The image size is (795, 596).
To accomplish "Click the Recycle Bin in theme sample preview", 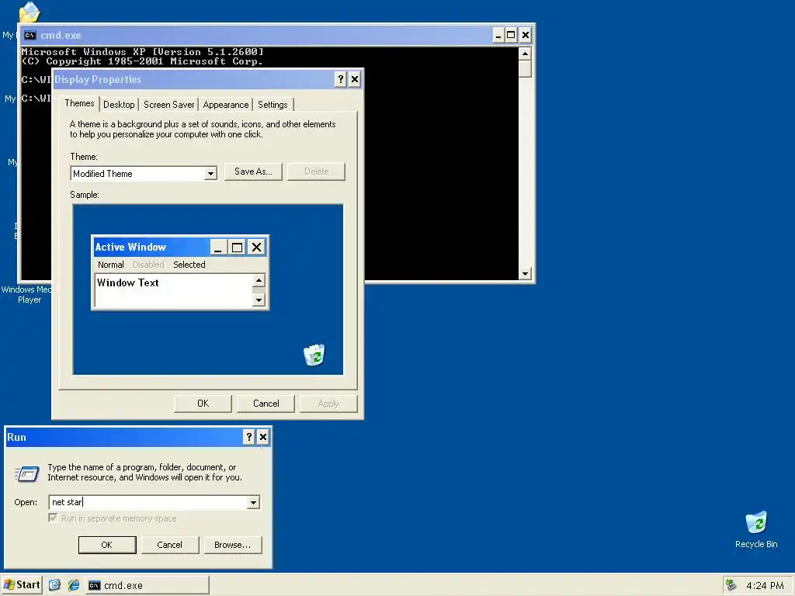I will tap(314, 355).
